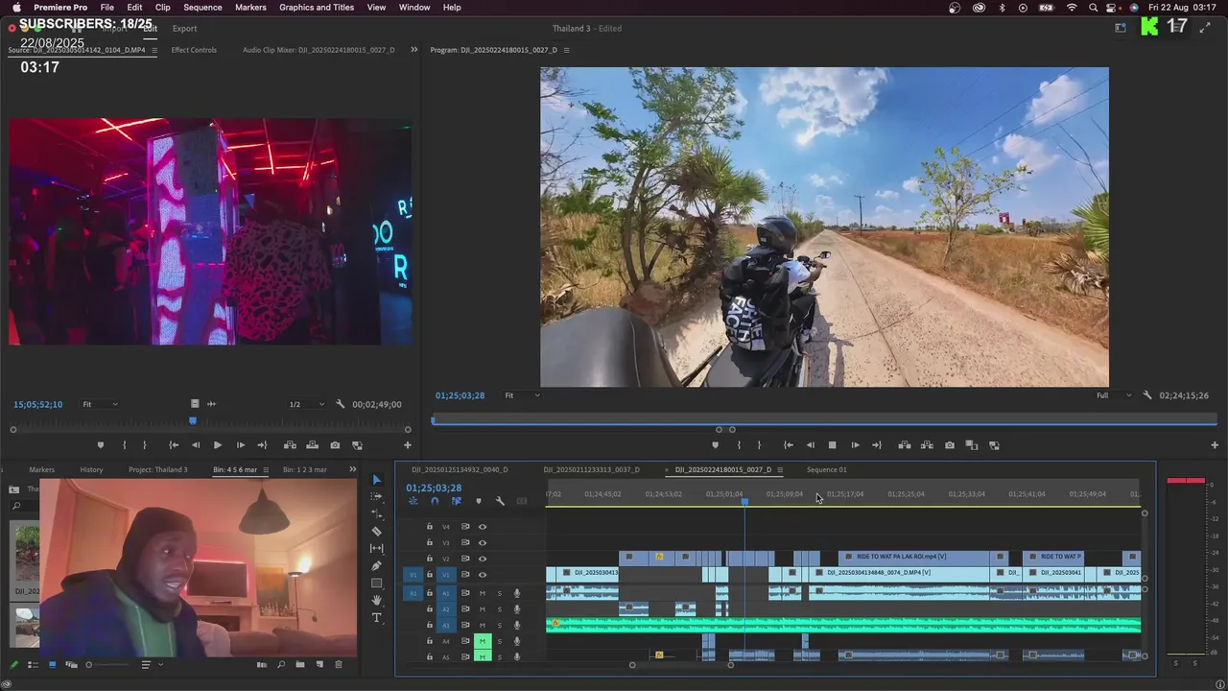Open History panel tab
The width and height of the screenshot is (1228, 691).
pyautogui.click(x=91, y=469)
